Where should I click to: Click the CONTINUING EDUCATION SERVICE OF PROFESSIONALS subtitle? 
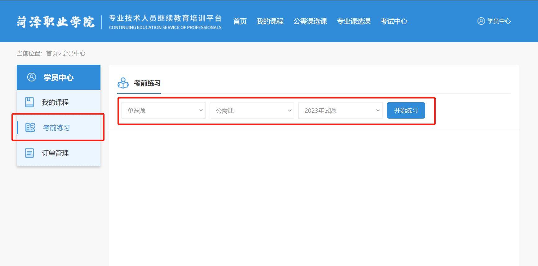tap(165, 28)
